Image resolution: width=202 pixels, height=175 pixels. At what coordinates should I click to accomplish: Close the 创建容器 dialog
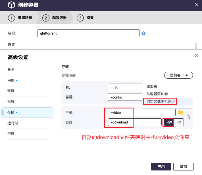[197, 5]
